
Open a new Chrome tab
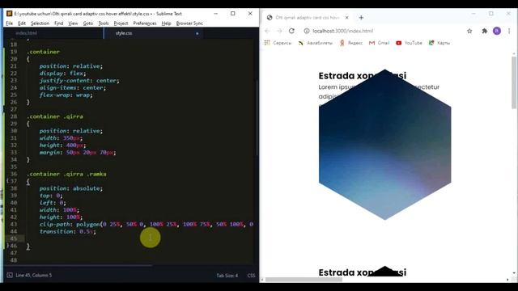(361, 18)
